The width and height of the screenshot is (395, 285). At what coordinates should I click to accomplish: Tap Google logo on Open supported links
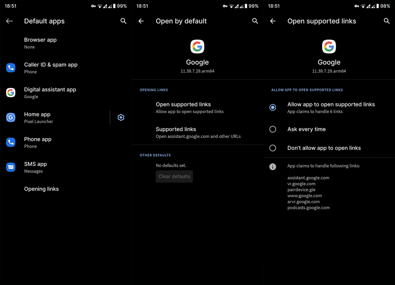click(329, 47)
